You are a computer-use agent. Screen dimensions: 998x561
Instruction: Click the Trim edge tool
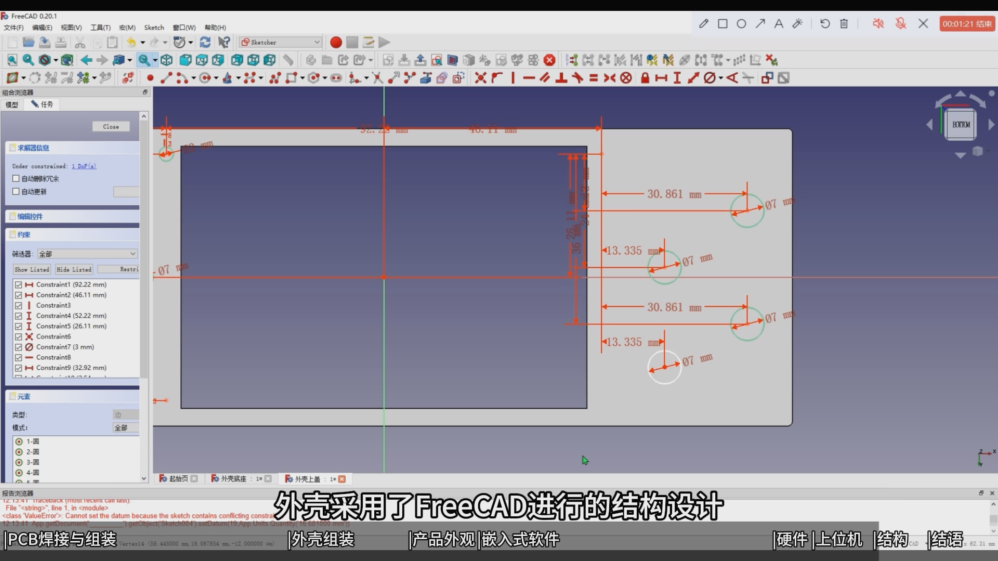[x=378, y=78]
